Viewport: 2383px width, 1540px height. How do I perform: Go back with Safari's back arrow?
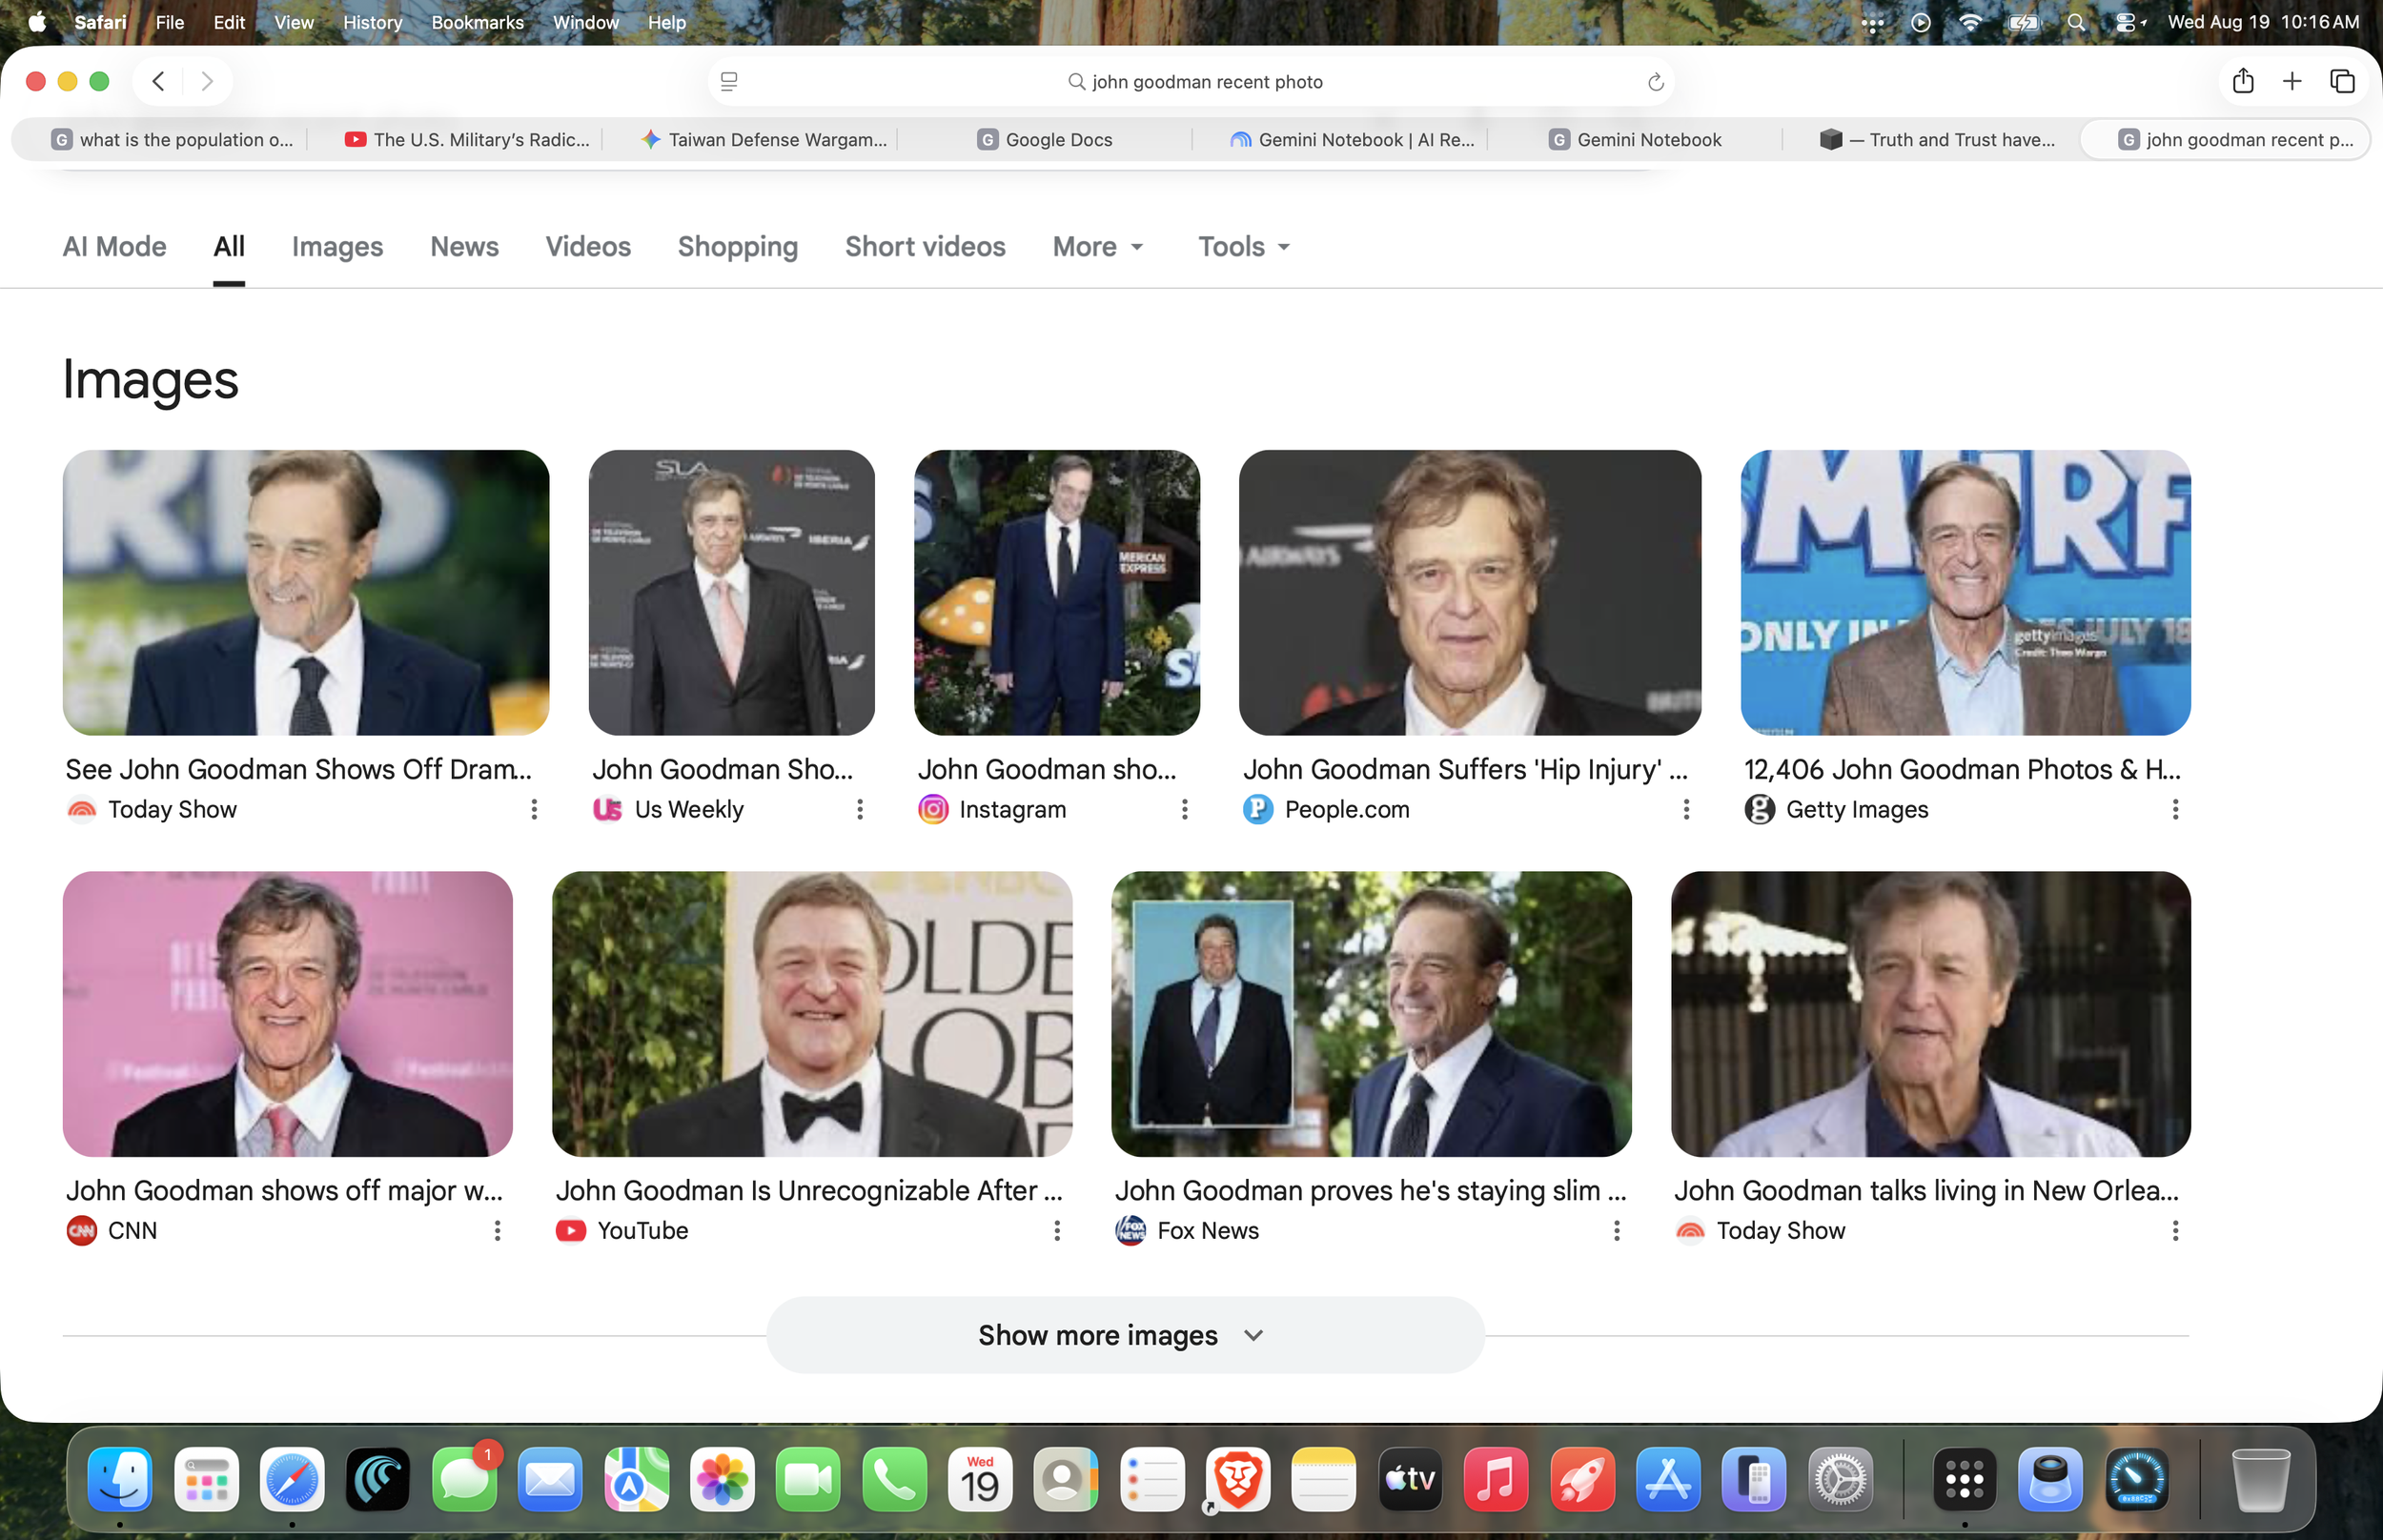[x=158, y=81]
